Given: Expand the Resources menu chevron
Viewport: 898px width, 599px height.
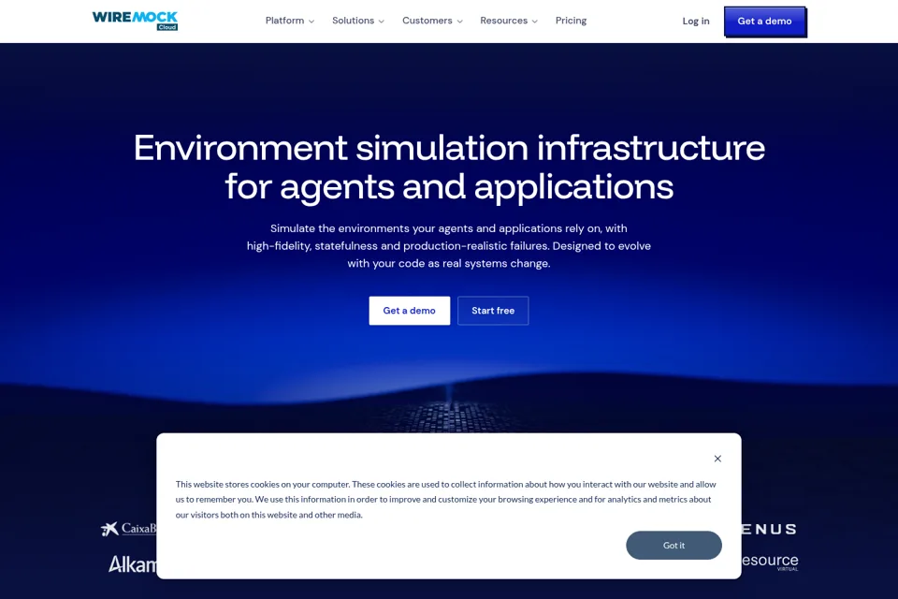Looking at the screenshot, I should coord(535,22).
